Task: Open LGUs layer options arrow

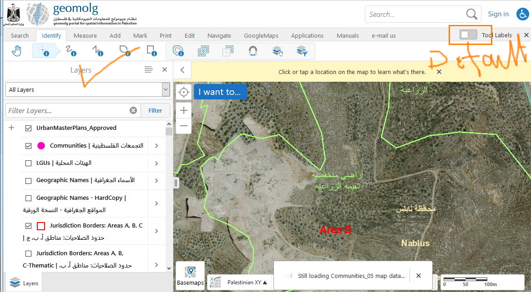Action: pyautogui.click(x=157, y=163)
